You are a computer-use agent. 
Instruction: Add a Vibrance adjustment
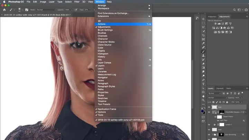pos(230,24)
